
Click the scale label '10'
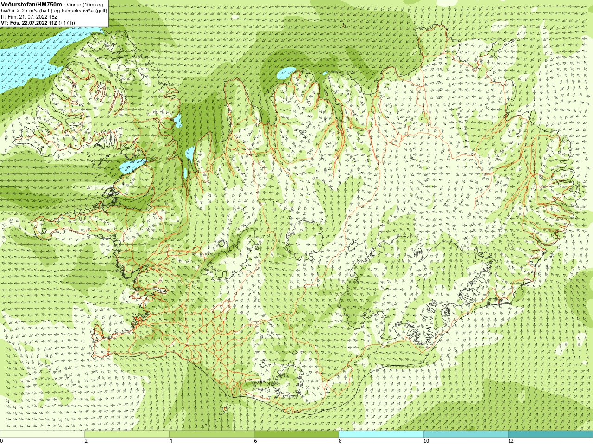coord(426,441)
